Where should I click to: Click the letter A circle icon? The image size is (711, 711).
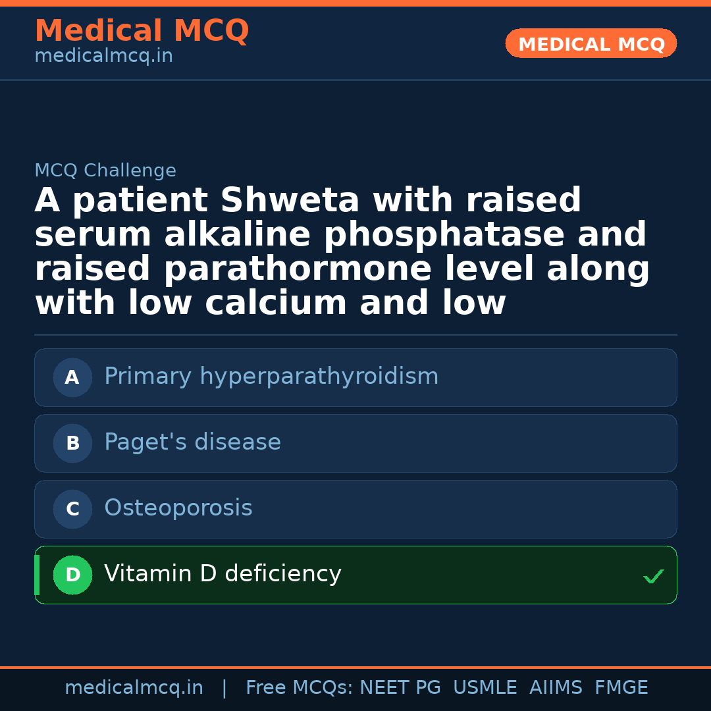pyautogui.click(x=72, y=377)
